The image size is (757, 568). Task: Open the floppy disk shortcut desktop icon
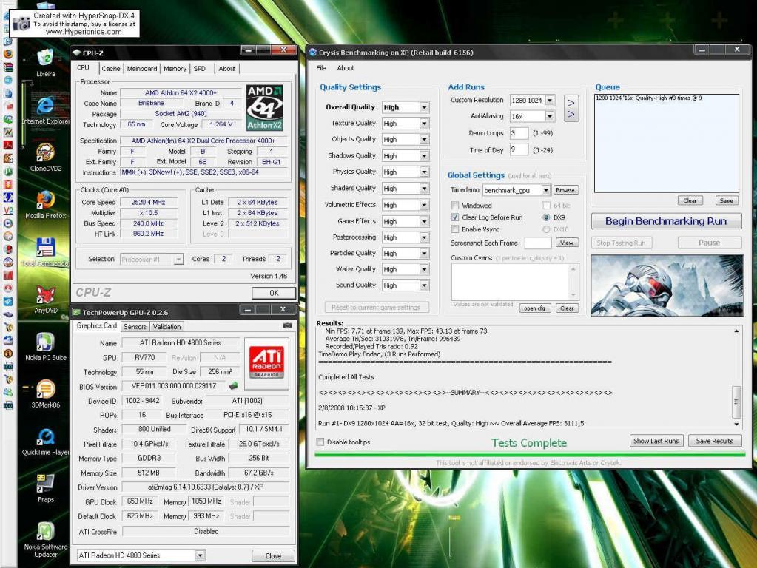[45, 247]
